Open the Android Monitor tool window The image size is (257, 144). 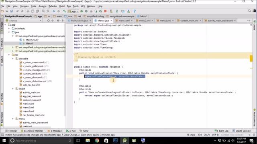[32, 131]
